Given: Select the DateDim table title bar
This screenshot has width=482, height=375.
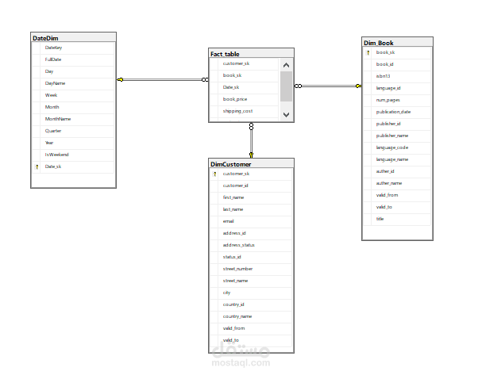Looking at the screenshot, I should (x=74, y=38).
